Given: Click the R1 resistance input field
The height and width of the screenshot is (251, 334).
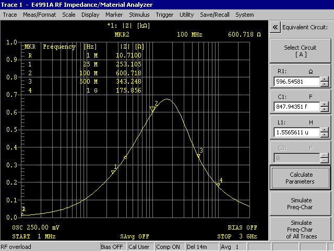Looking at the screenshot, I should coord(296,82).
